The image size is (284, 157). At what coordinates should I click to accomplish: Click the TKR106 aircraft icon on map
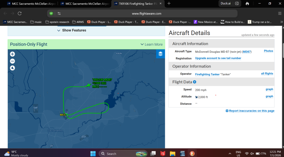click(89, 85)
